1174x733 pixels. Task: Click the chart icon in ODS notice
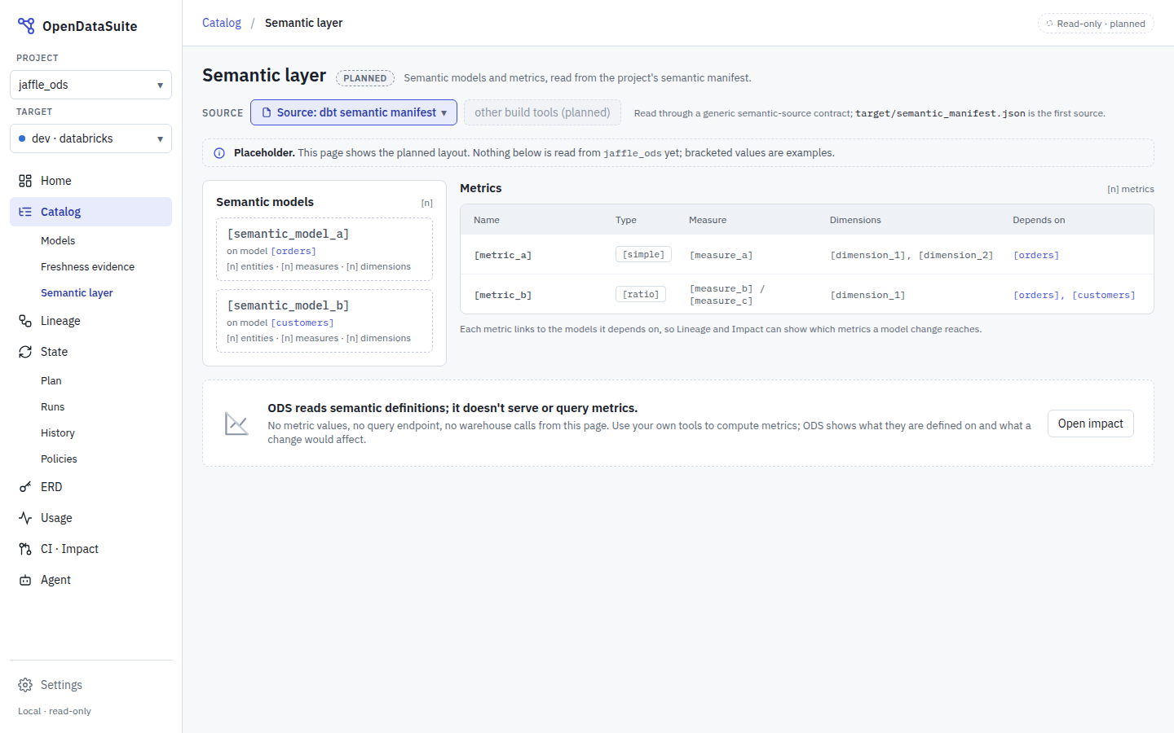coord(236,424)
